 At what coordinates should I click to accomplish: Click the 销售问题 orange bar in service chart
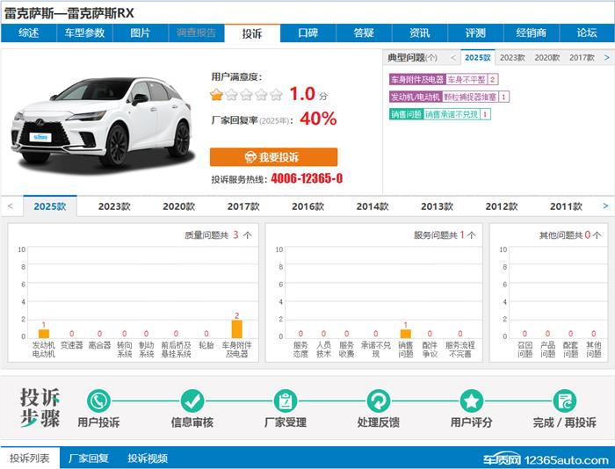click(406, 334)
